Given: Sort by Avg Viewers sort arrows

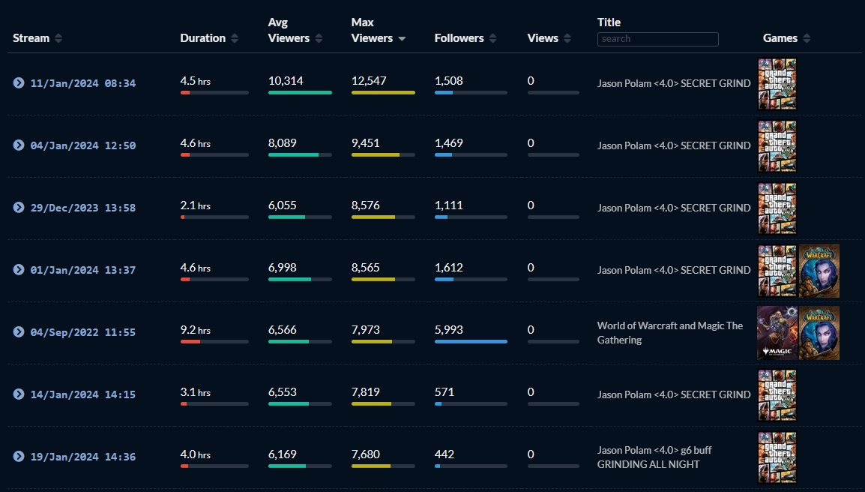Looking at the screenshot, I should (319, 38).
